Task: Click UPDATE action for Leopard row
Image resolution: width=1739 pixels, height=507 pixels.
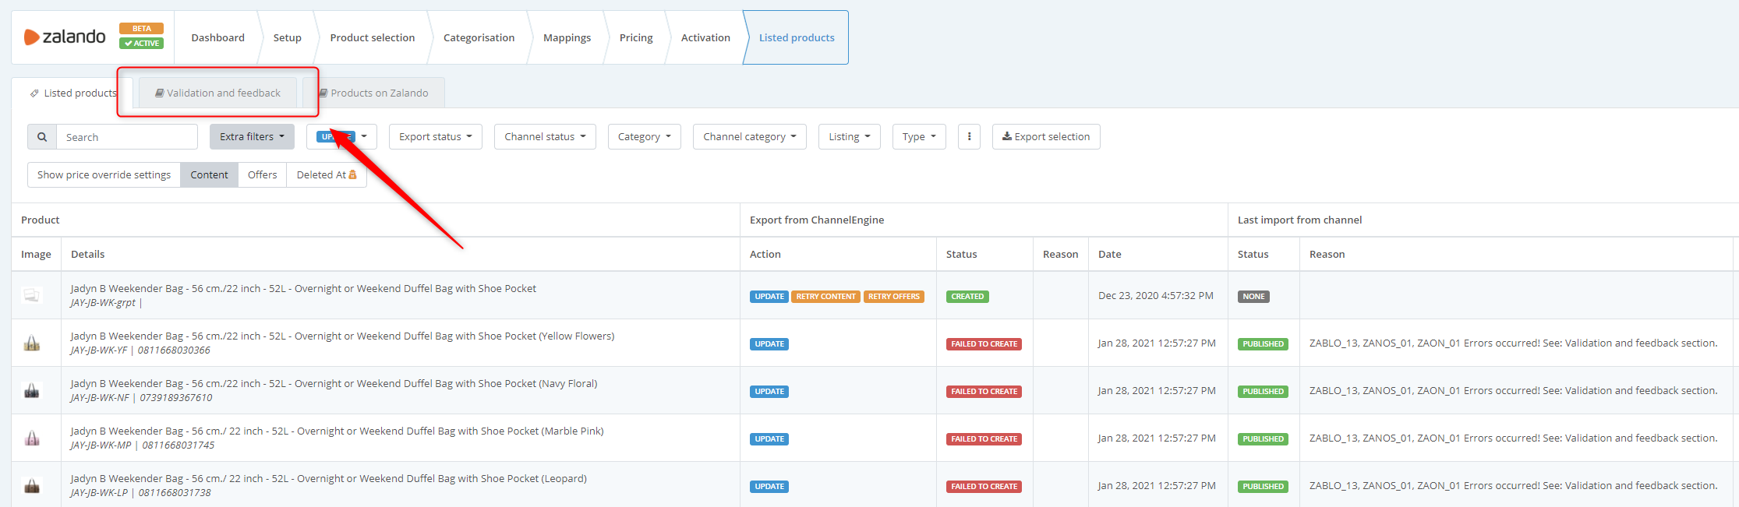Action: tap(769, 486)
